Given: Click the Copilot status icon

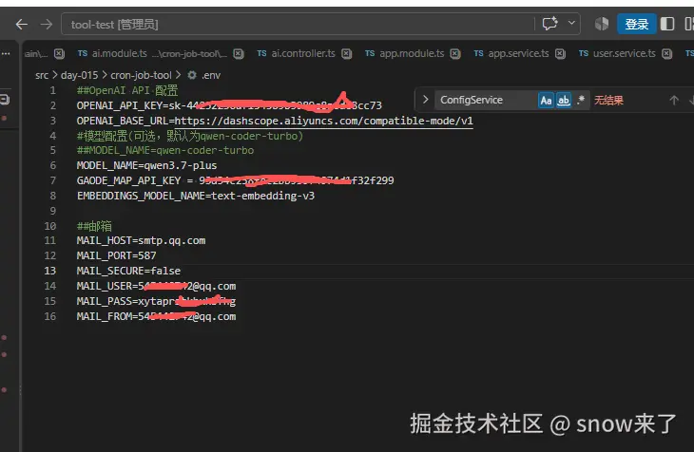Looking at the screenshot, I should coord(602,24).
